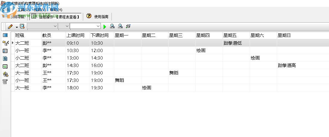Select the 绘画 cell under 星期二

[155, 88]
